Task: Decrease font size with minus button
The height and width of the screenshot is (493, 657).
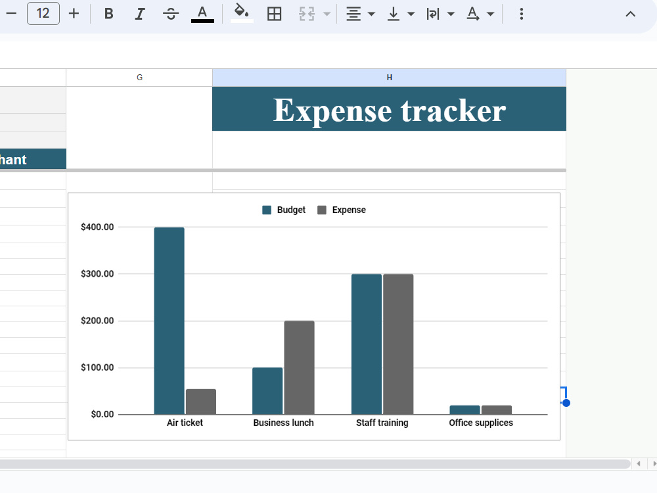Action: (11, 13)
